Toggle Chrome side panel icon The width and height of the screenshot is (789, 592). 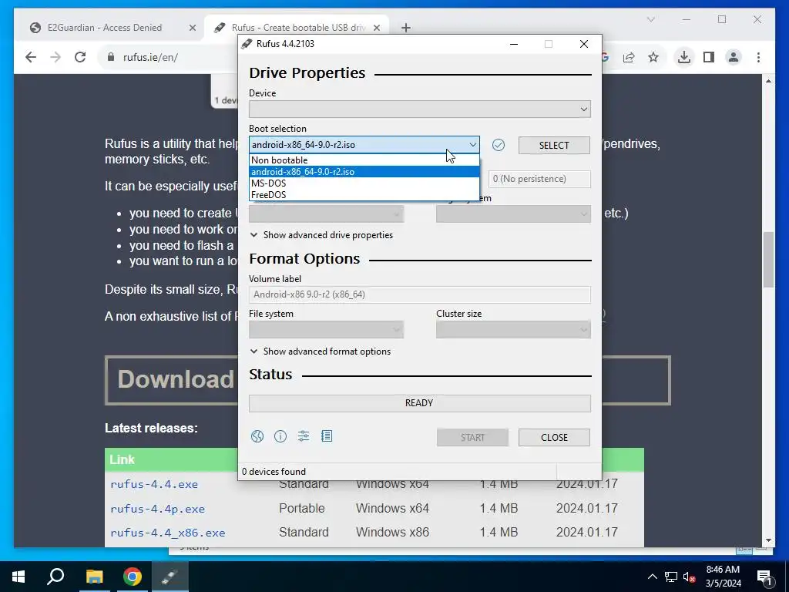(x=709, y=57)
